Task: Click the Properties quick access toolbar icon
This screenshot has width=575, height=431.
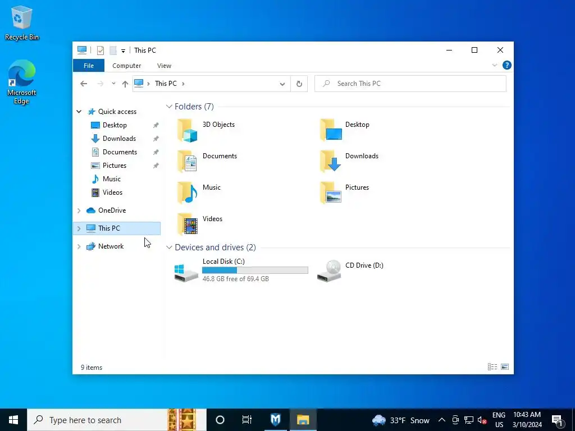Action: (101, 51)
